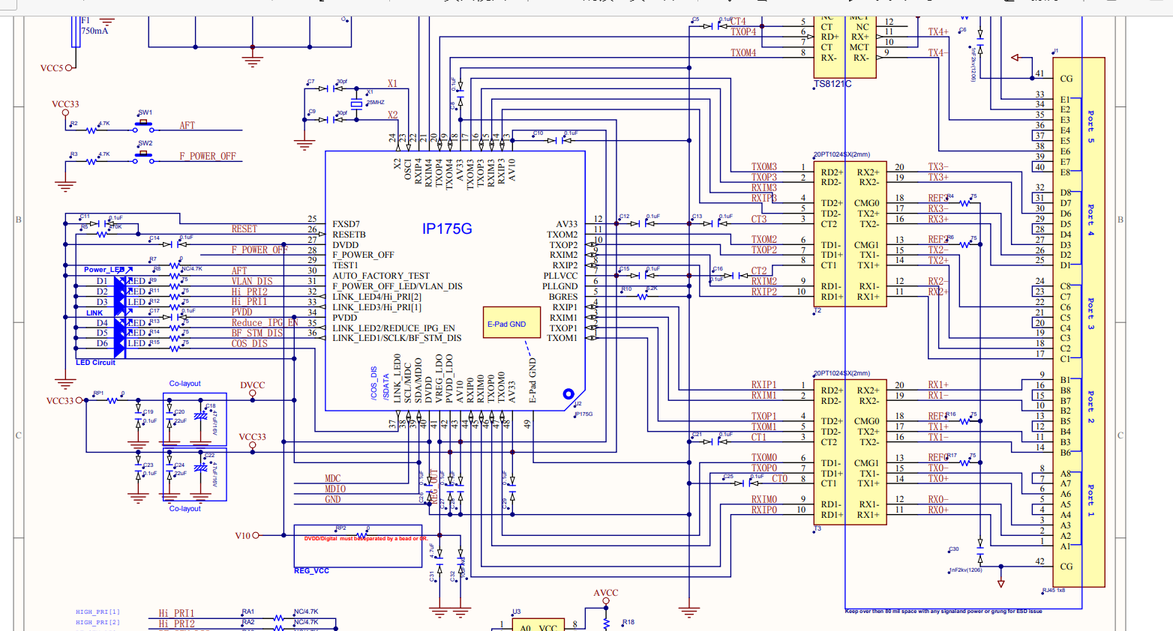Click the red VLAN_DIS net label
The width and height of the screenshot is (1173, 631).
pyautogui.click(x=252, y=282)
